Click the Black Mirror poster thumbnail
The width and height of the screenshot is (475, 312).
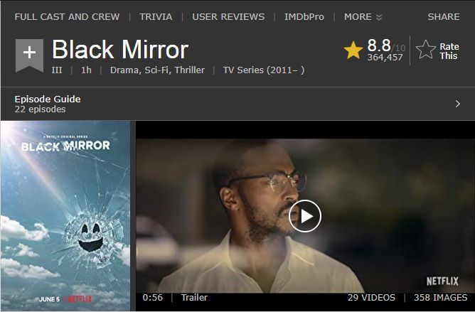click(x=65, y=215)
